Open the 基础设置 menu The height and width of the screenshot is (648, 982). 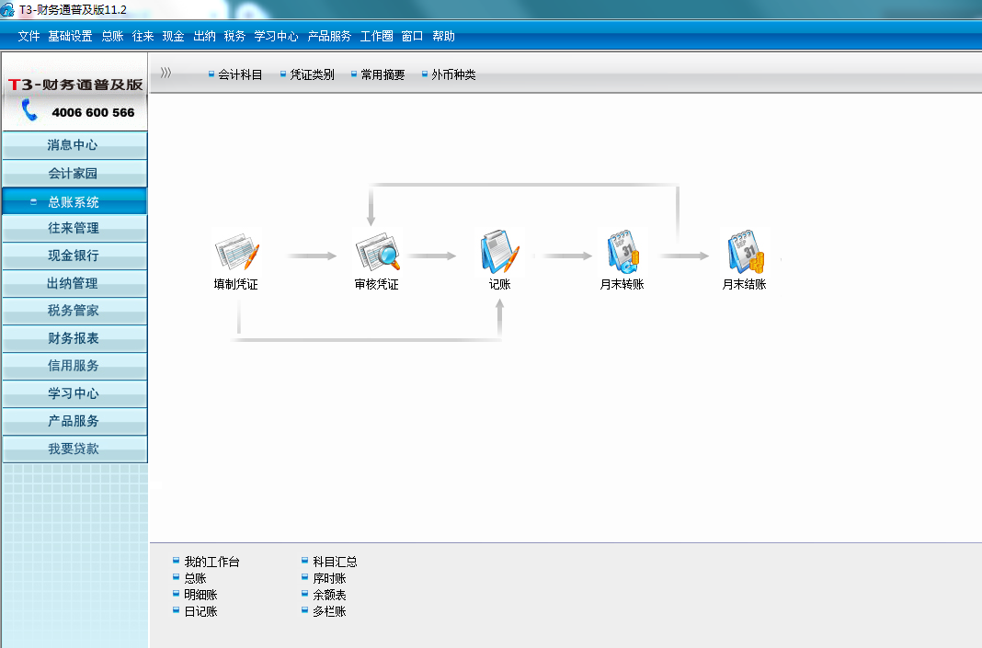tap(70, 37)
